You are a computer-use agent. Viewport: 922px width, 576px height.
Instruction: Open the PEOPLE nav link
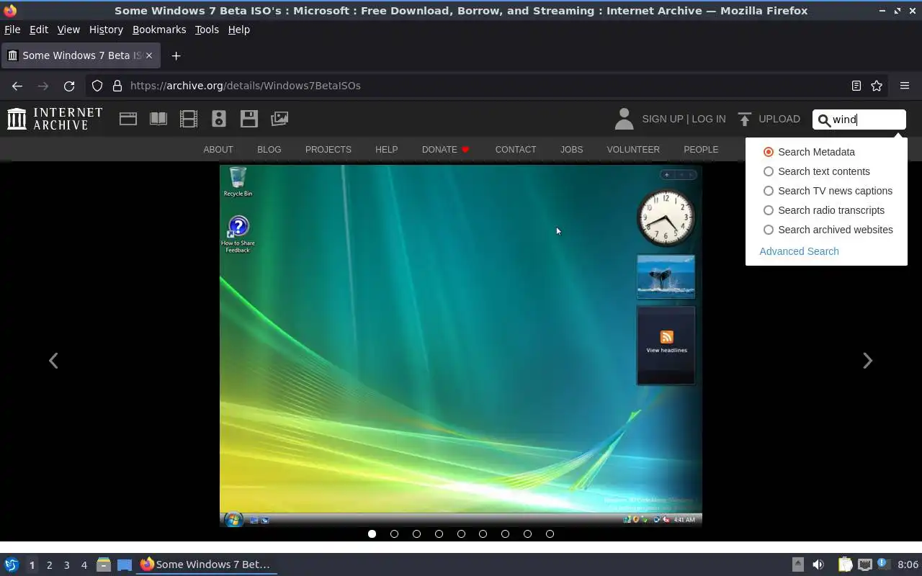(x=701, y=150)
